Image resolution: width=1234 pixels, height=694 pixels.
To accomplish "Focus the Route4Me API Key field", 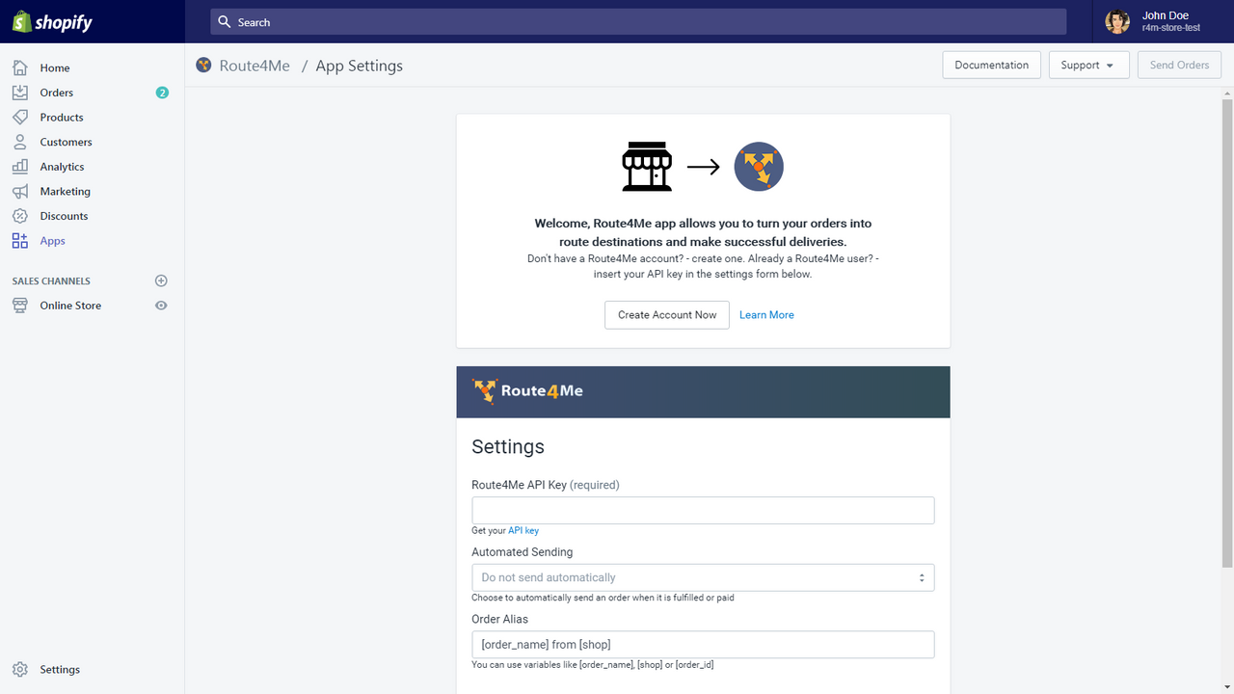I will (703, 511).
